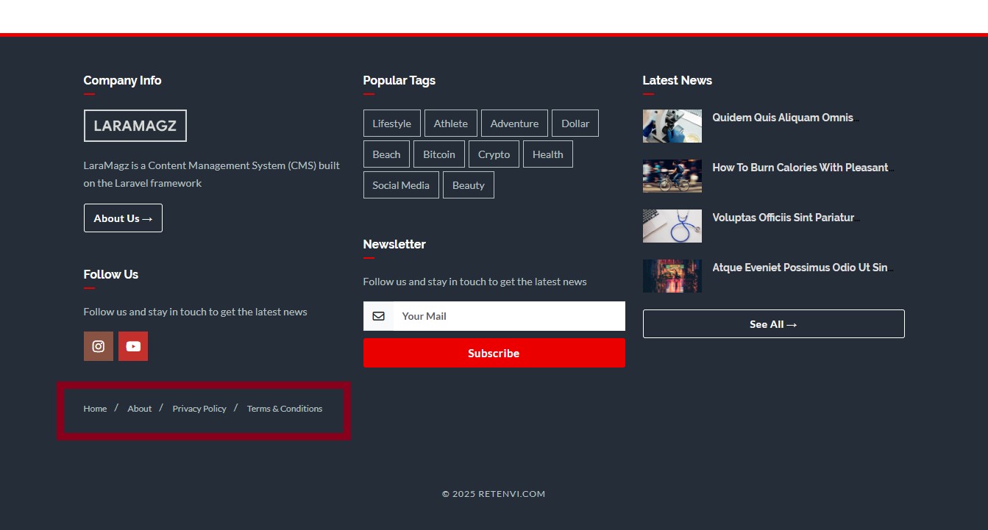Click the cycling article thumbnail
The image size is (988, 530).
pyautogui.click(x=672, y=176)
